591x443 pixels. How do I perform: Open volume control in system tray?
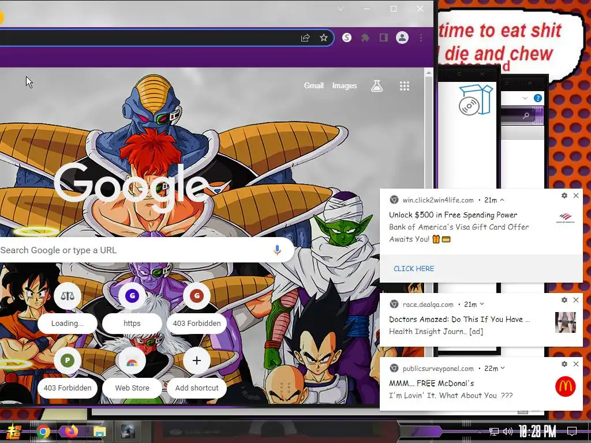pyautogui.click(x=508, y=431)
